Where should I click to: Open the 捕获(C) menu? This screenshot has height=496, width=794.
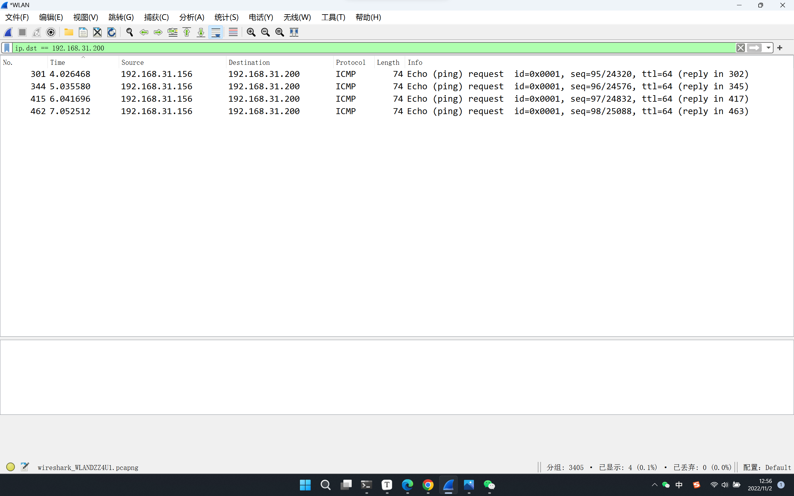pyautogui.click(x=157, y=17)
